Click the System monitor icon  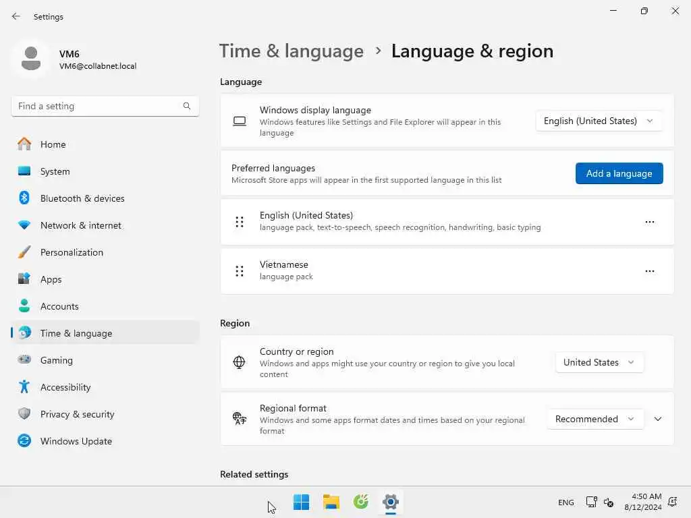(24, 171)
